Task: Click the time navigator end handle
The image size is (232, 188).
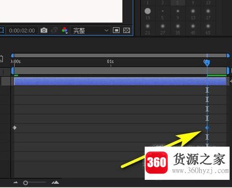Action: pyautogui.click(x=228, y=56)
